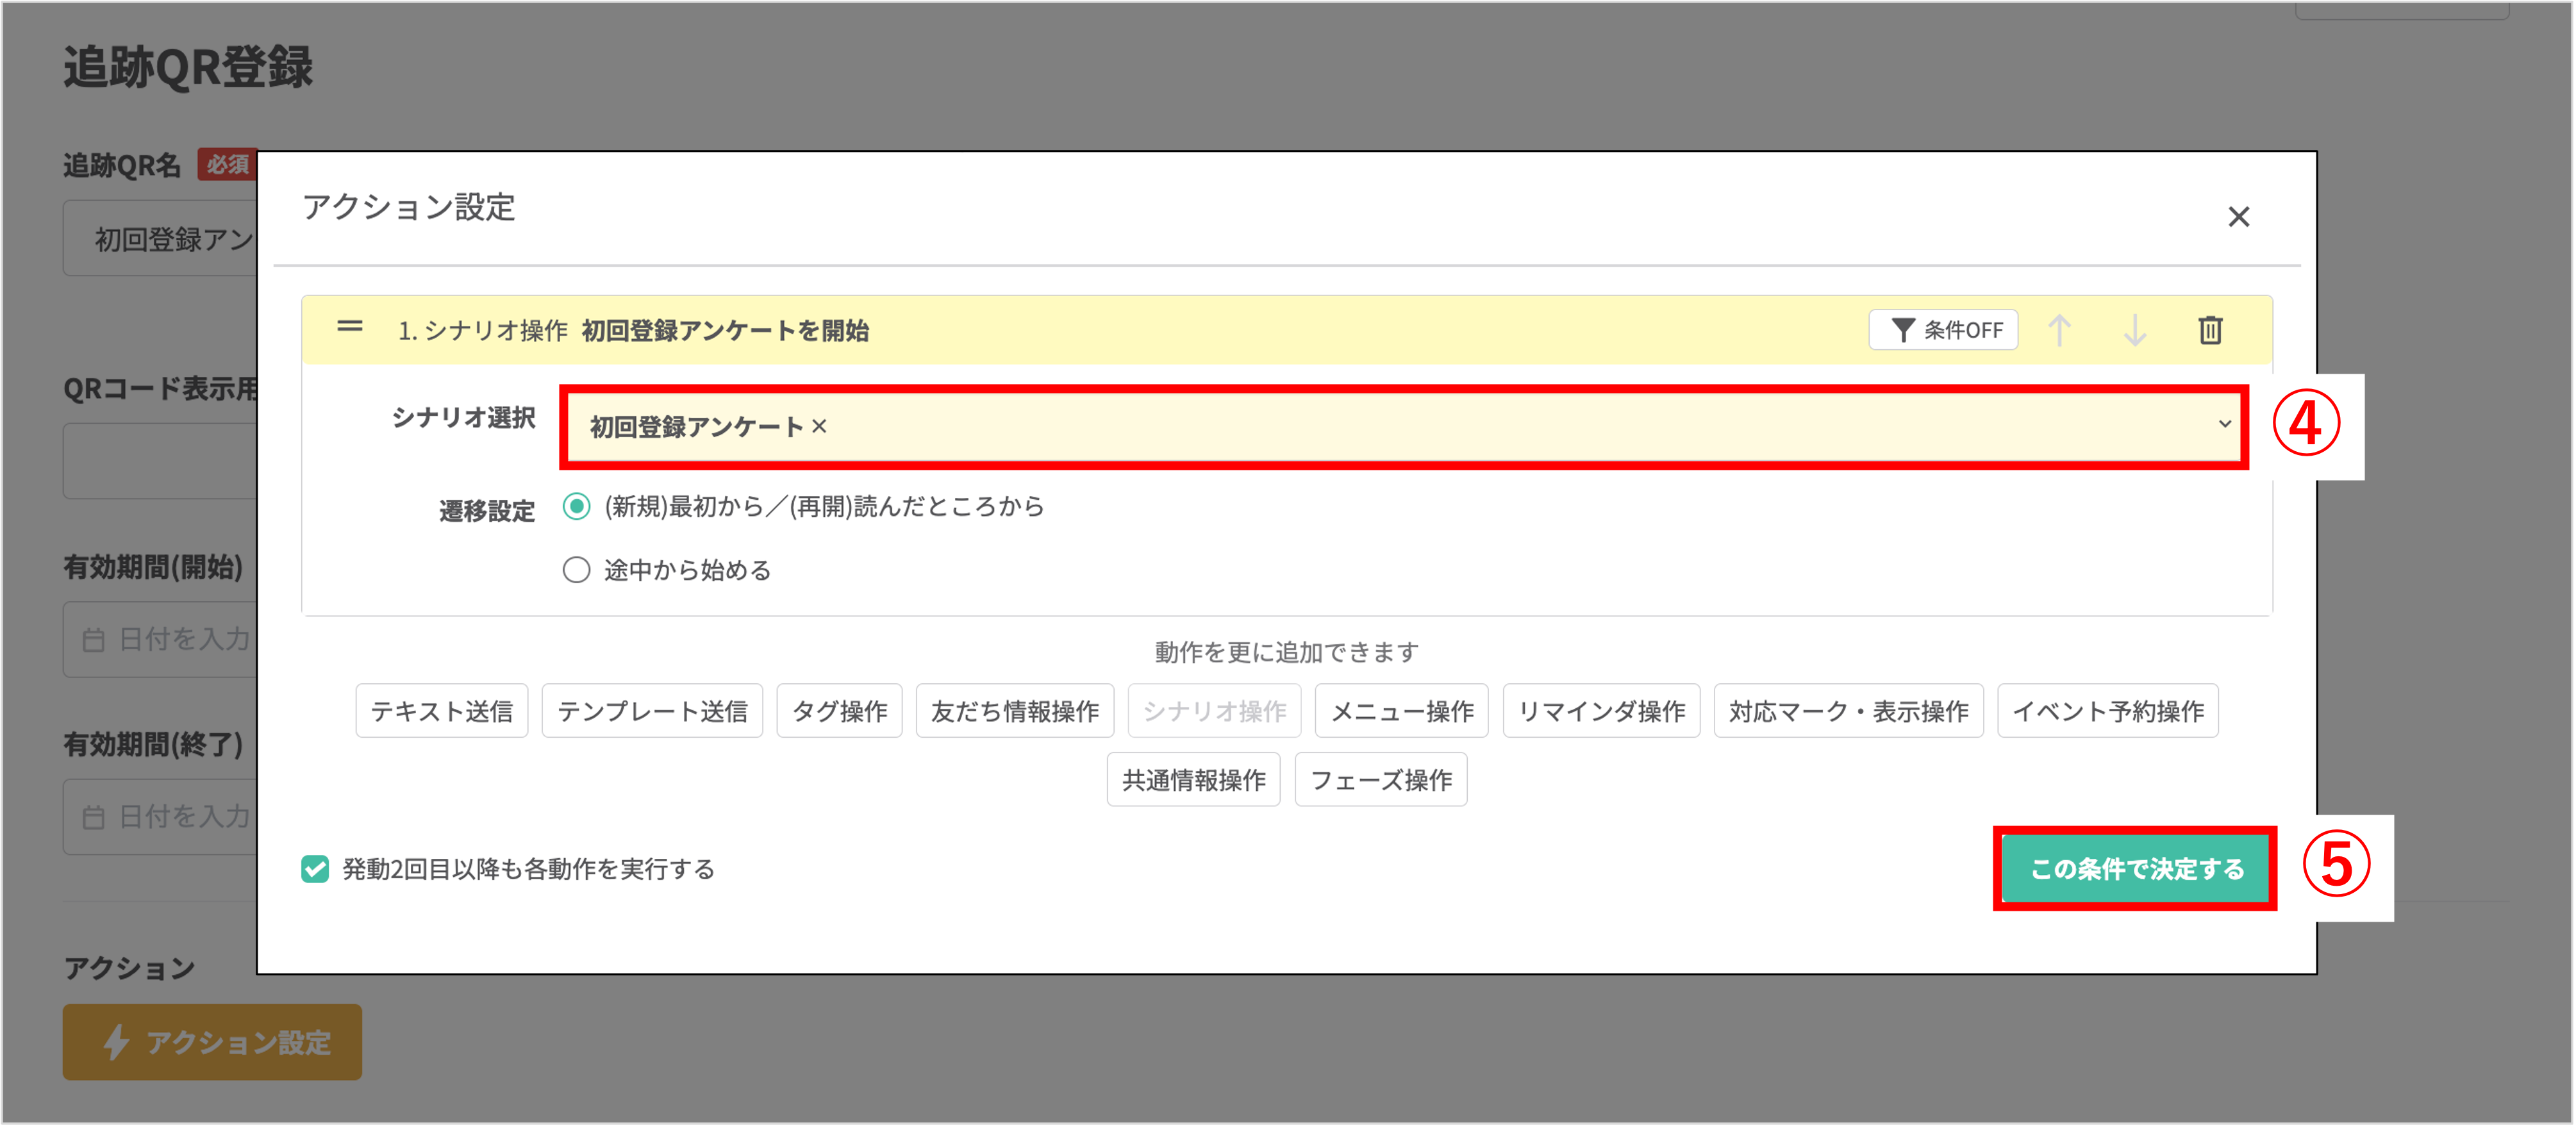The image size is (2576, 1128).
Task: Add a メニュー操作 action
Action: pos(1401,711)
